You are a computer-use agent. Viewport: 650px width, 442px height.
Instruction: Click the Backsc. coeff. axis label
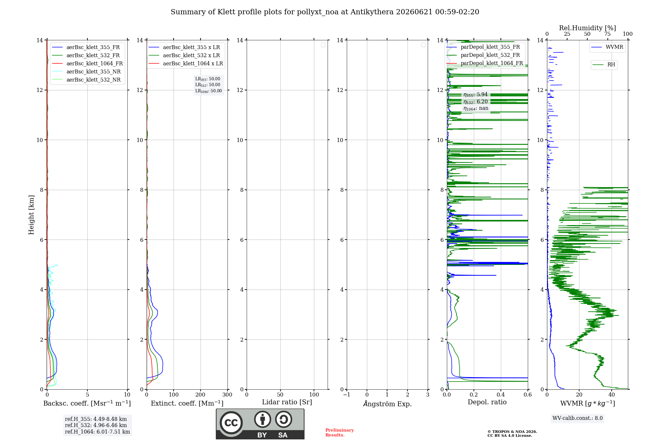pyautogui.click(x=87, y=403)
